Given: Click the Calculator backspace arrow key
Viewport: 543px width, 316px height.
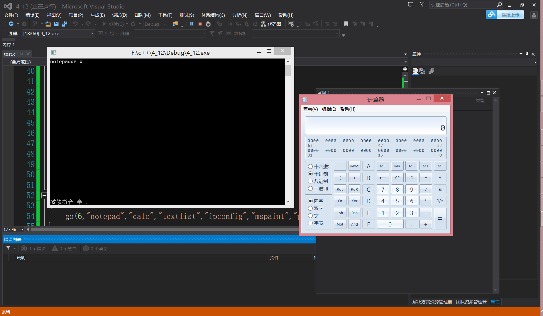Looking at the screenshot, I should coord(383,178).
